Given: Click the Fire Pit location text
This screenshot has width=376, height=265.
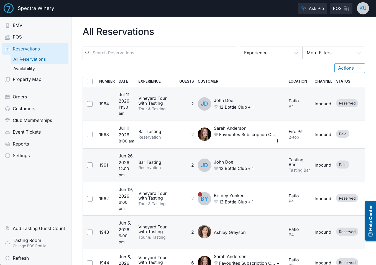Looking at the screenshot, I should point(296,132).
